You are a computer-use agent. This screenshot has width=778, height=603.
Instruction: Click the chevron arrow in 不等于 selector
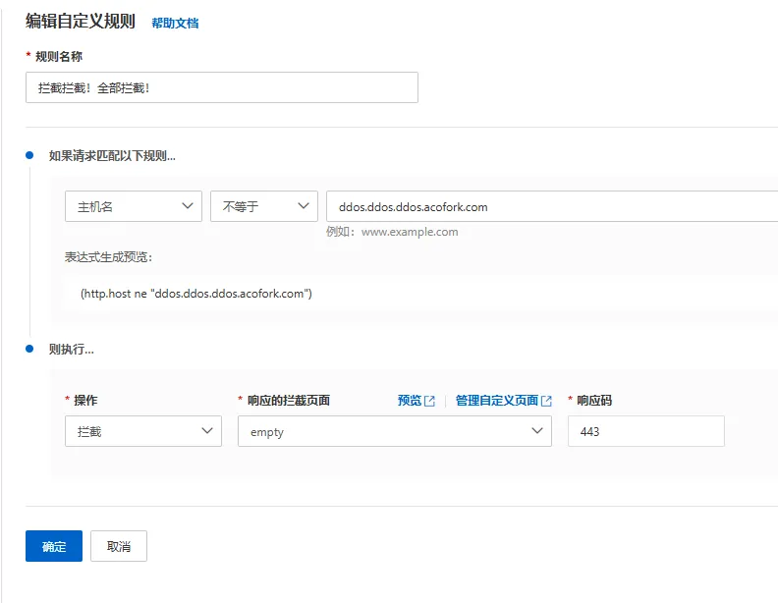pos(304,206)
